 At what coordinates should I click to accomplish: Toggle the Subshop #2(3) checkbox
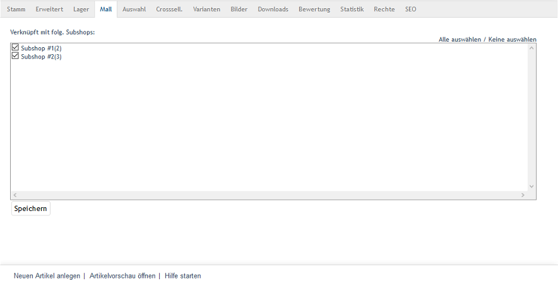[16, 55]
